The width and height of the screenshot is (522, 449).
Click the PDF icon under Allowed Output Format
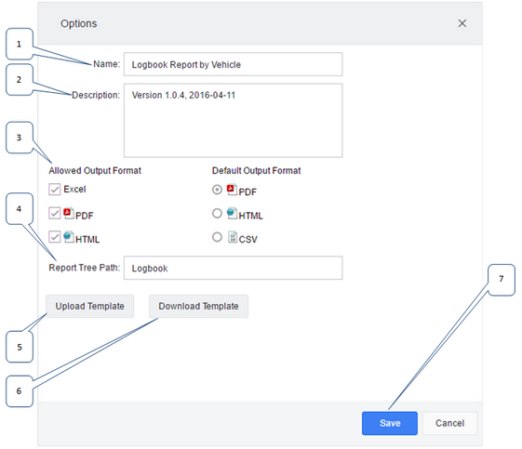coord(69,213)
